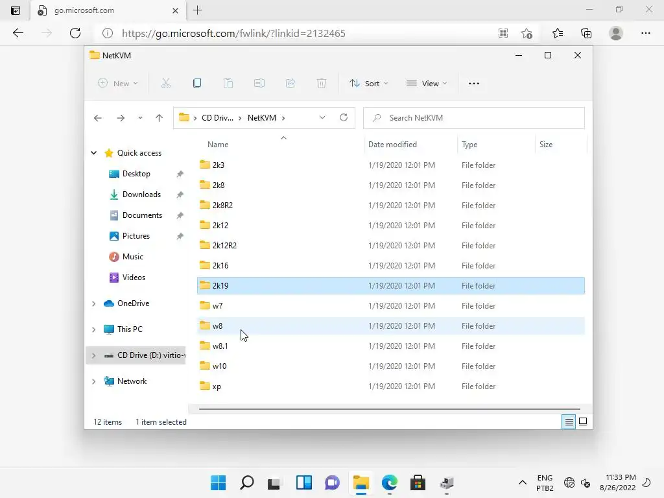Open Task View on taskbar
This screenshot has width=664, height=498.
[274, 482]
